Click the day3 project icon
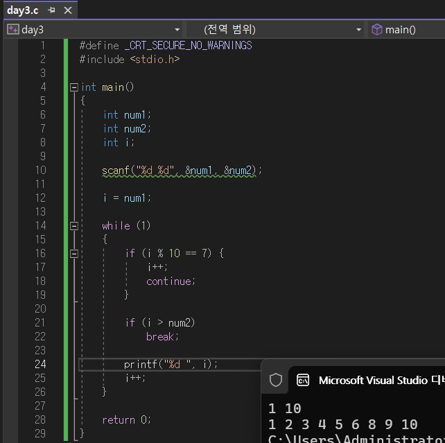 (x=13, y=30)
